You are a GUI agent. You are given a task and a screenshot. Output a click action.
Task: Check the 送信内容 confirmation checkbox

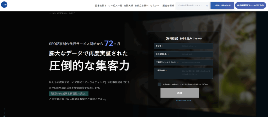click(159, 84)
